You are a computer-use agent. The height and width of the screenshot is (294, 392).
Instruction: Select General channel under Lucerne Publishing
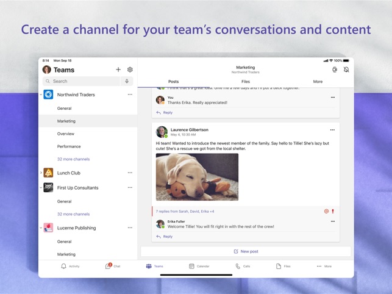pos(88,242)
